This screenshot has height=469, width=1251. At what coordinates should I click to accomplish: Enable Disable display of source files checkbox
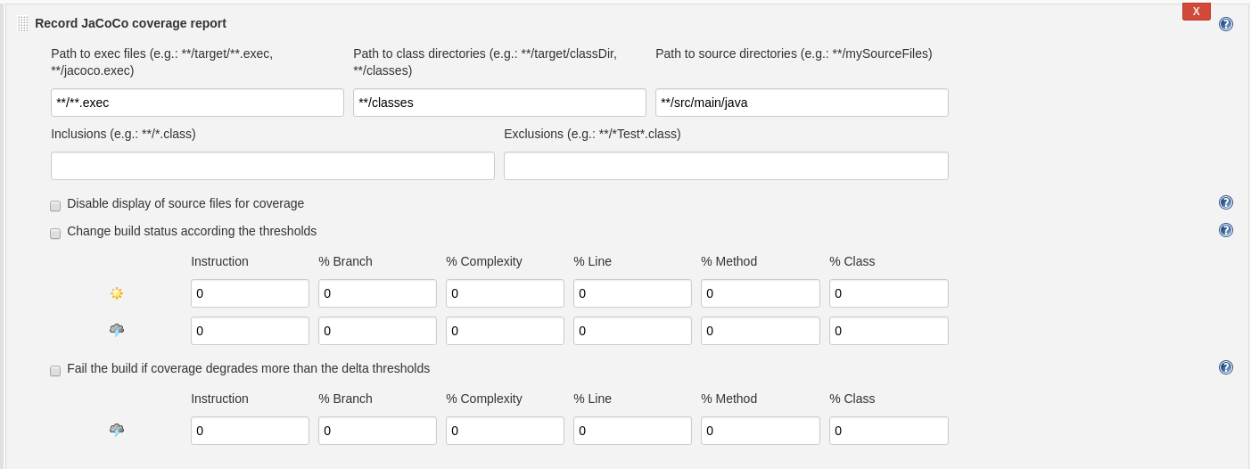pyautogui.click(x=55, y=206)
